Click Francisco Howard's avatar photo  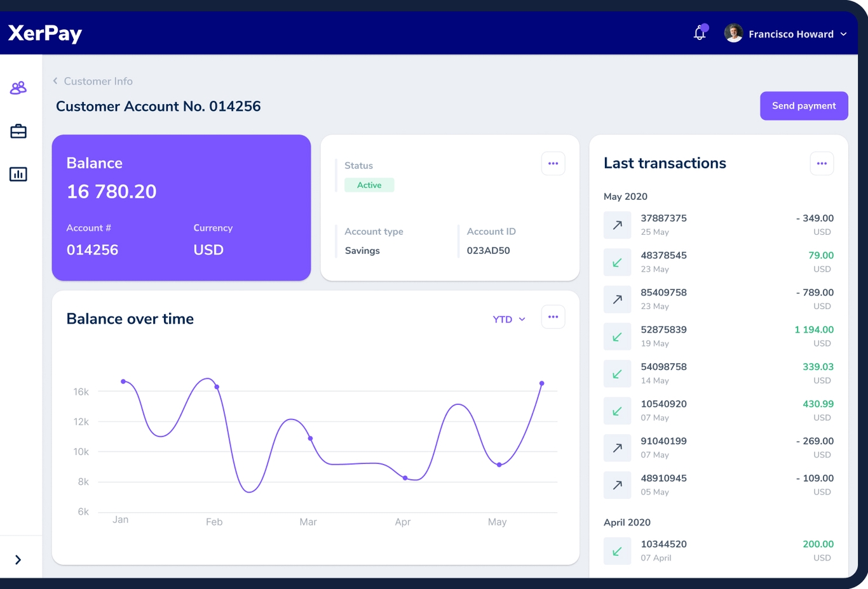[733, 33]
